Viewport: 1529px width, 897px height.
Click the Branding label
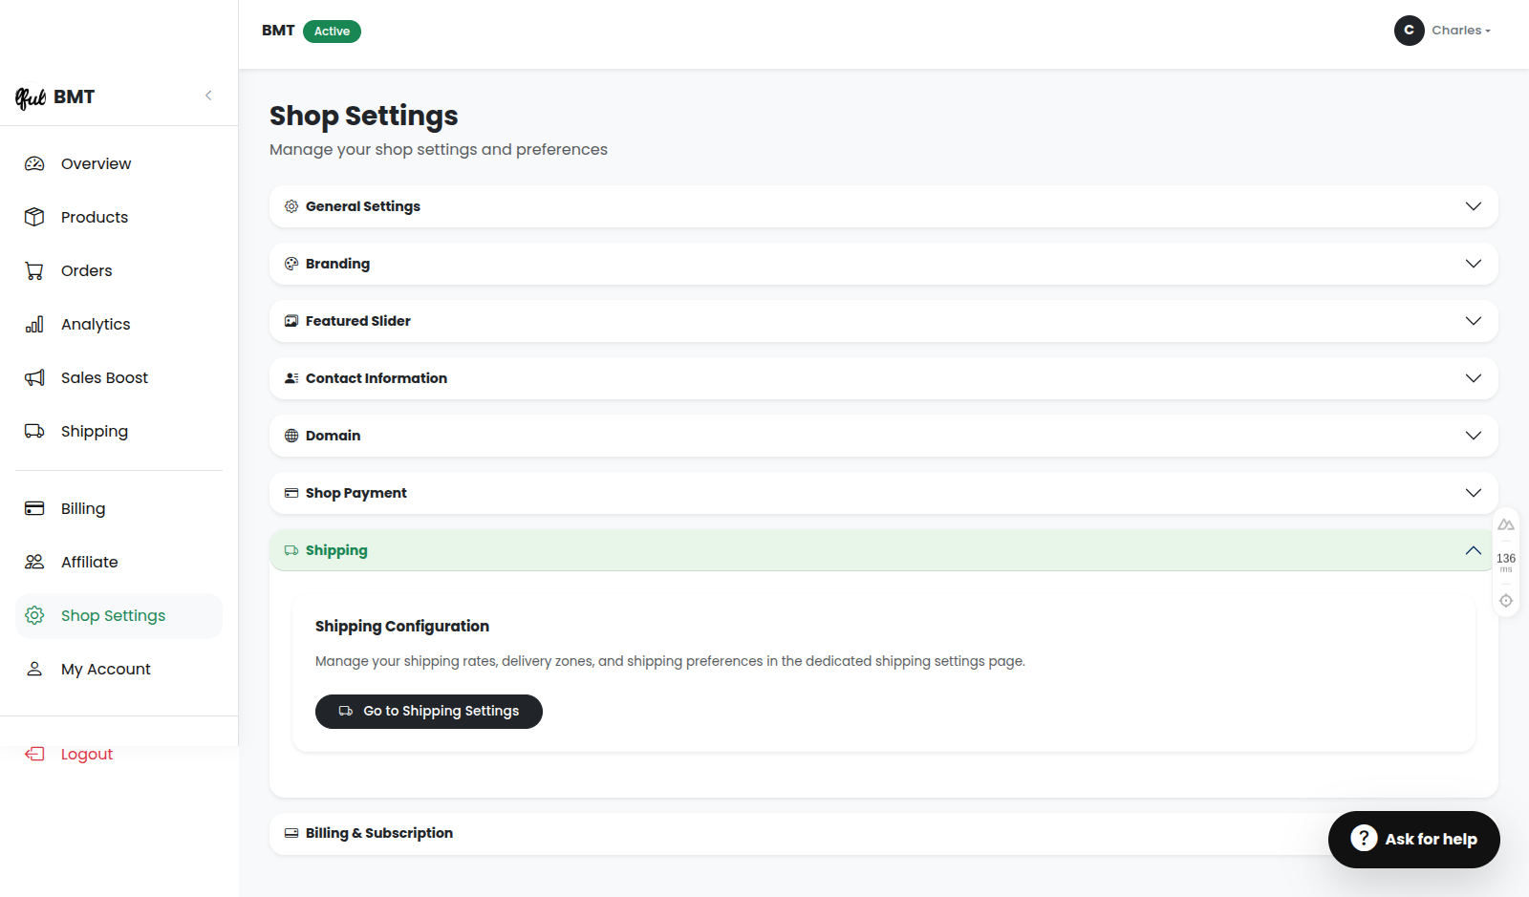point(337,264)
